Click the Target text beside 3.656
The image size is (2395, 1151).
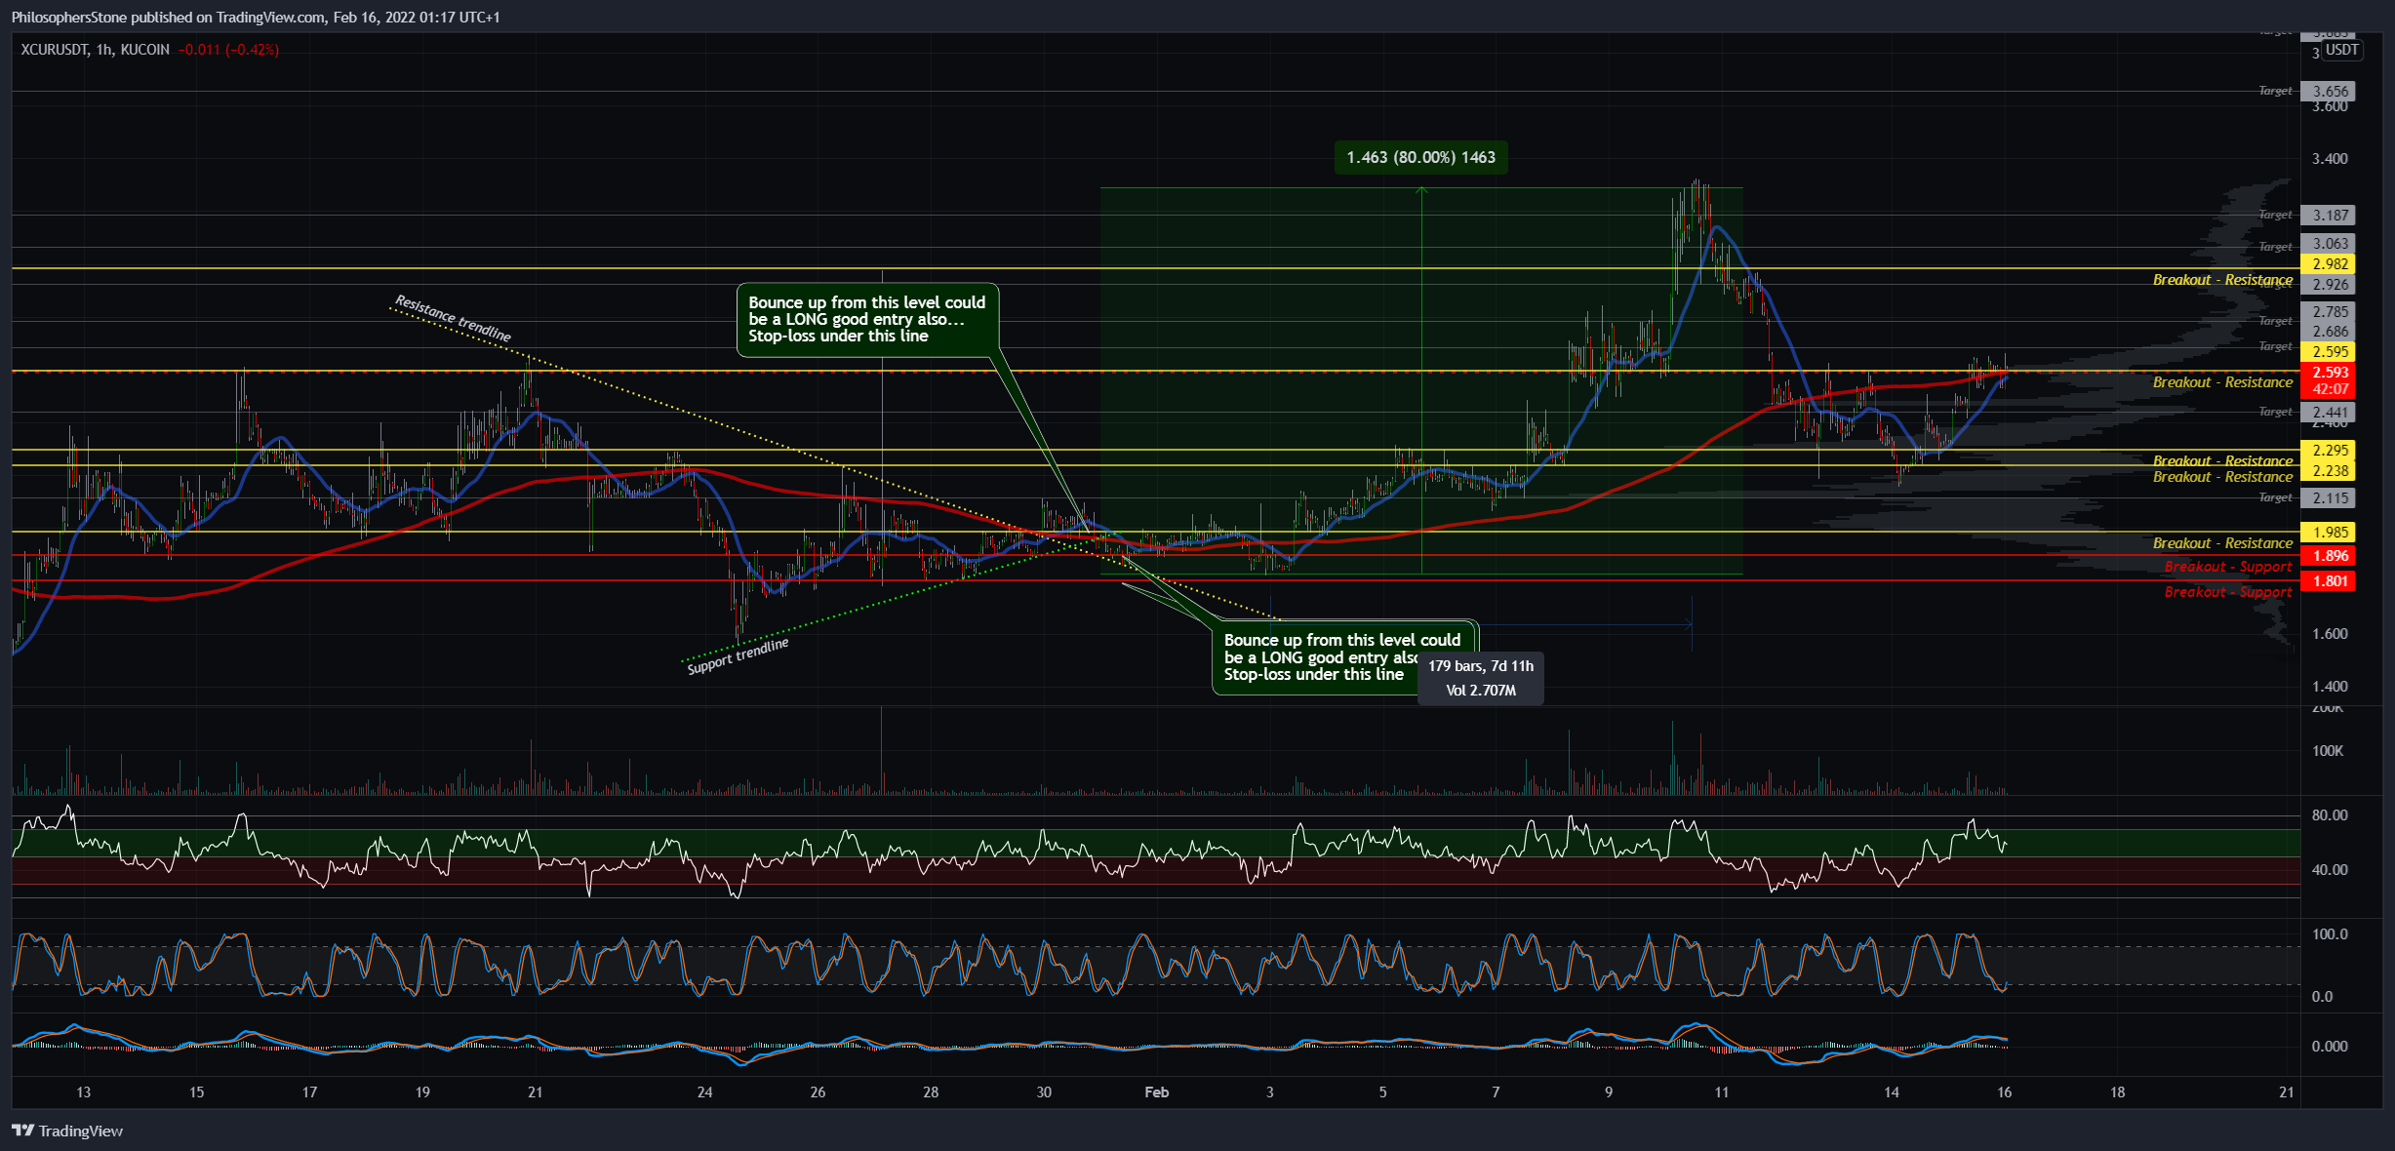pos(2275,91)
